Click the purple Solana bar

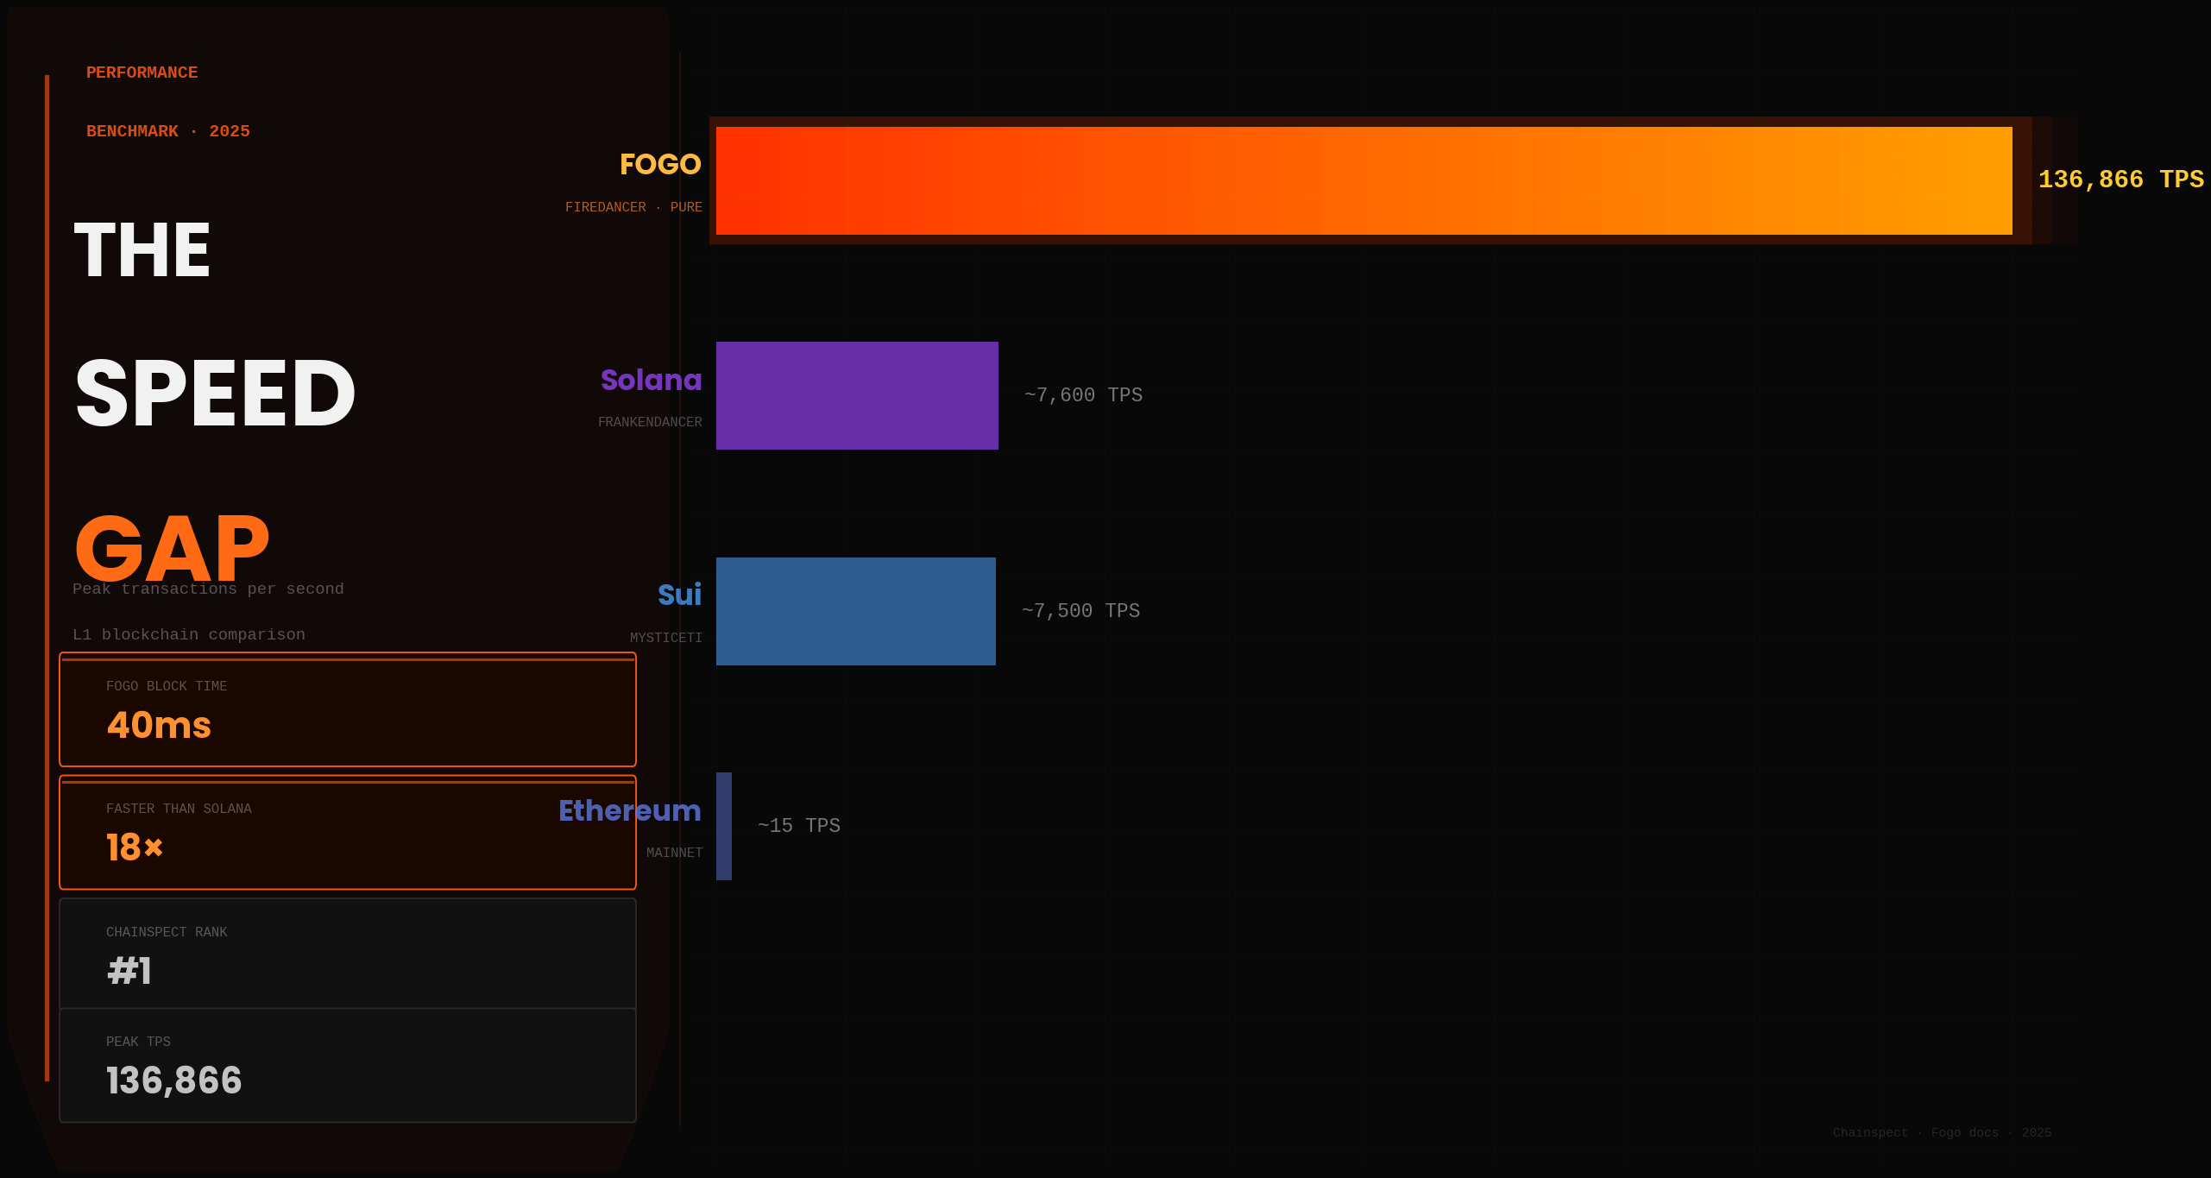click(x=857, y=395)
